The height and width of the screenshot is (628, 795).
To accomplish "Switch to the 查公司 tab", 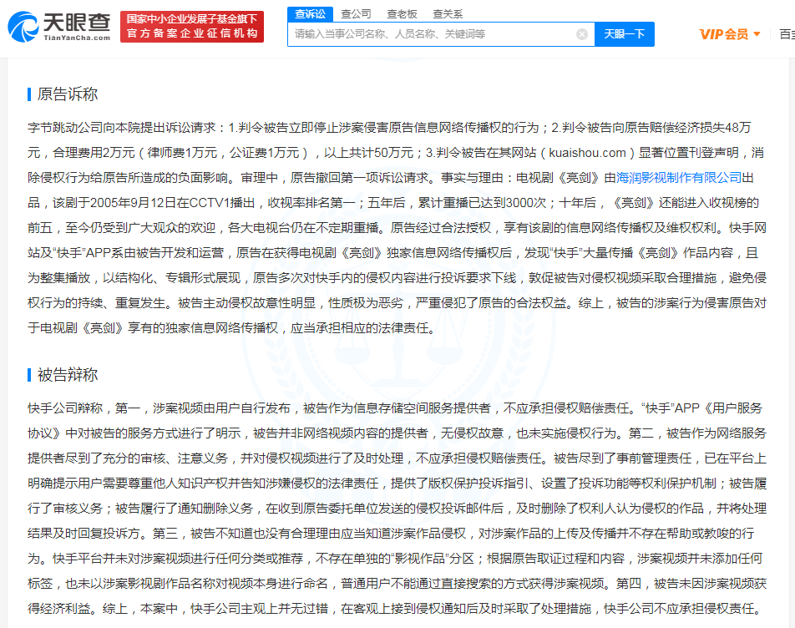I will tap(355, 13).
